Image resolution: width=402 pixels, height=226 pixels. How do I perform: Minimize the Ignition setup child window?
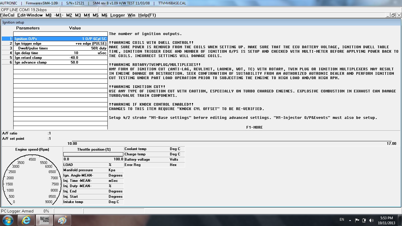[388, 15]
